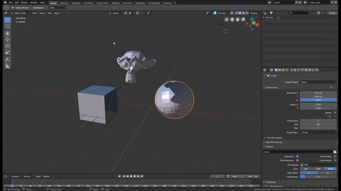
Task: Toggle camera view gizmo button
Action: (x=232, y=20)
